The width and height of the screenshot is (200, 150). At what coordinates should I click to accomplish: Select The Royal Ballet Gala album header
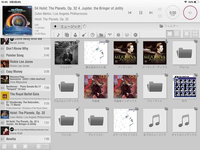[x=25, y=96]
